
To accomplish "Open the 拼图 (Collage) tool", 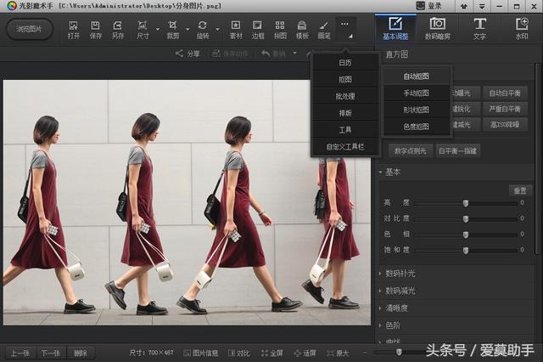I will (x=280, y=29).
